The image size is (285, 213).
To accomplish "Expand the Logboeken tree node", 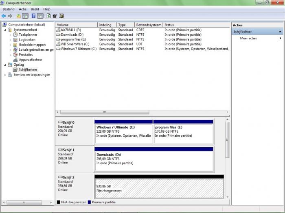I will coord(11,40).
